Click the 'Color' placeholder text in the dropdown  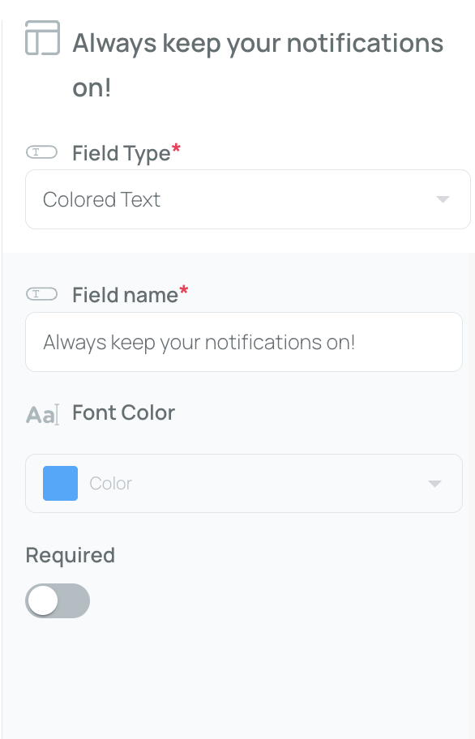pyautogui.click(x=111, y=484)
